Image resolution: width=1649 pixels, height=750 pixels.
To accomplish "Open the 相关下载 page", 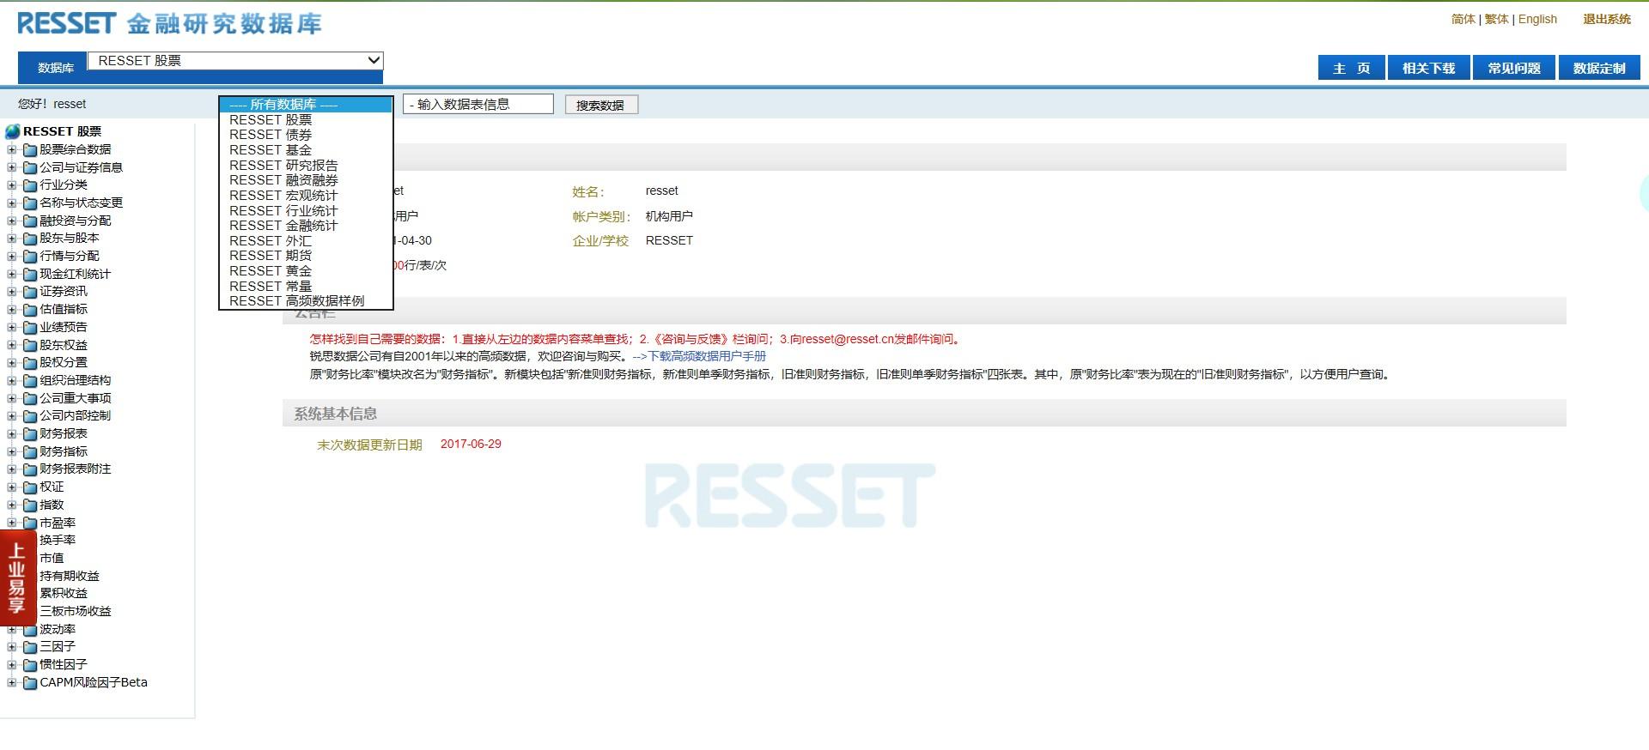I will click(1429, 68).
